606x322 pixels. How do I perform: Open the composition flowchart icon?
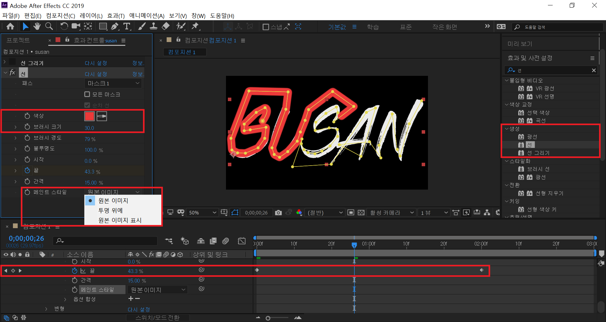pyautogui.click(x=487, y=213)
